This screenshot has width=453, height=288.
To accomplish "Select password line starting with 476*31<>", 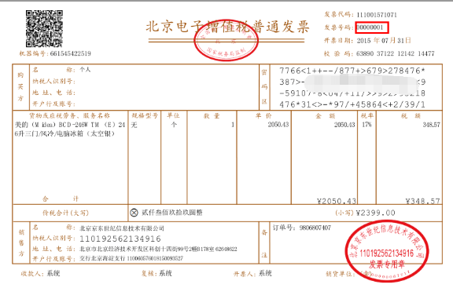I will [x=352, y=104].
